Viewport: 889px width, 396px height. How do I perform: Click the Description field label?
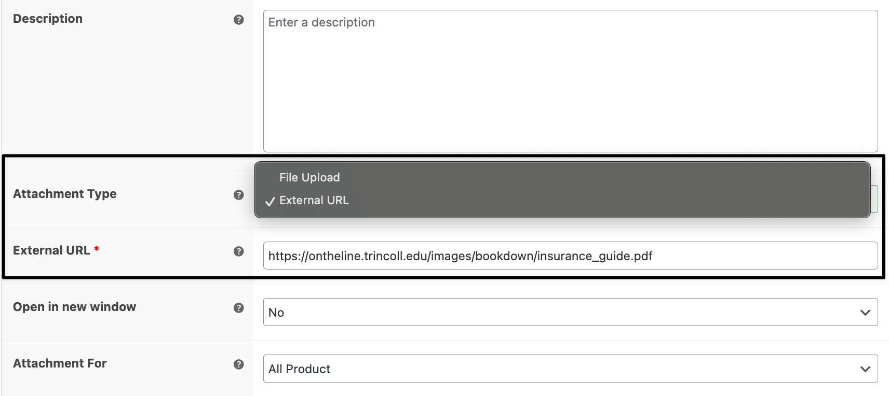tap(48, 19)
